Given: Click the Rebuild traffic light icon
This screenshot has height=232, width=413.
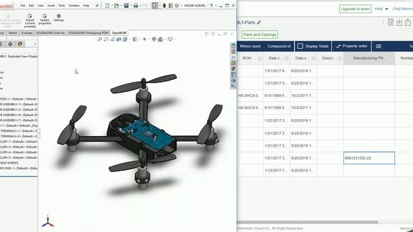Looking at the screenshot, I should [164, 6].
